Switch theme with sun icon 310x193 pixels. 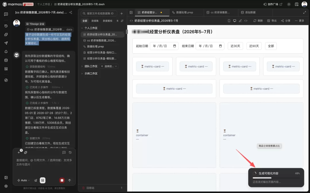tap(289, 4)
